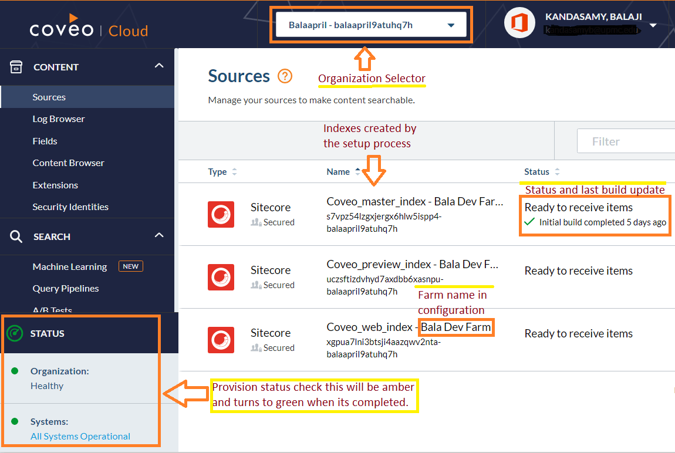Click Secured people icon in Coveo_preview_index row
The width and height of the screenshot is (675, 453).
point(256,285)
